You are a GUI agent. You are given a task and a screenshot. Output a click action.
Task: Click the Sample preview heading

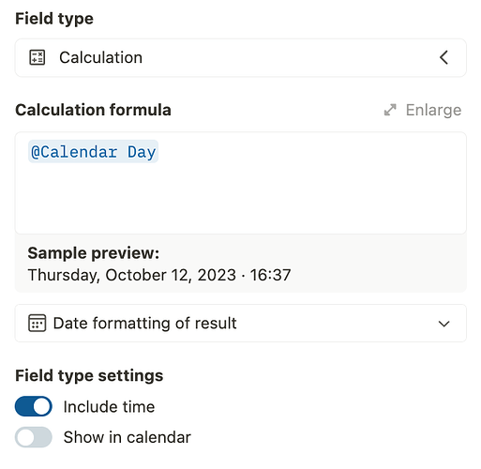[x=94, y=253]
